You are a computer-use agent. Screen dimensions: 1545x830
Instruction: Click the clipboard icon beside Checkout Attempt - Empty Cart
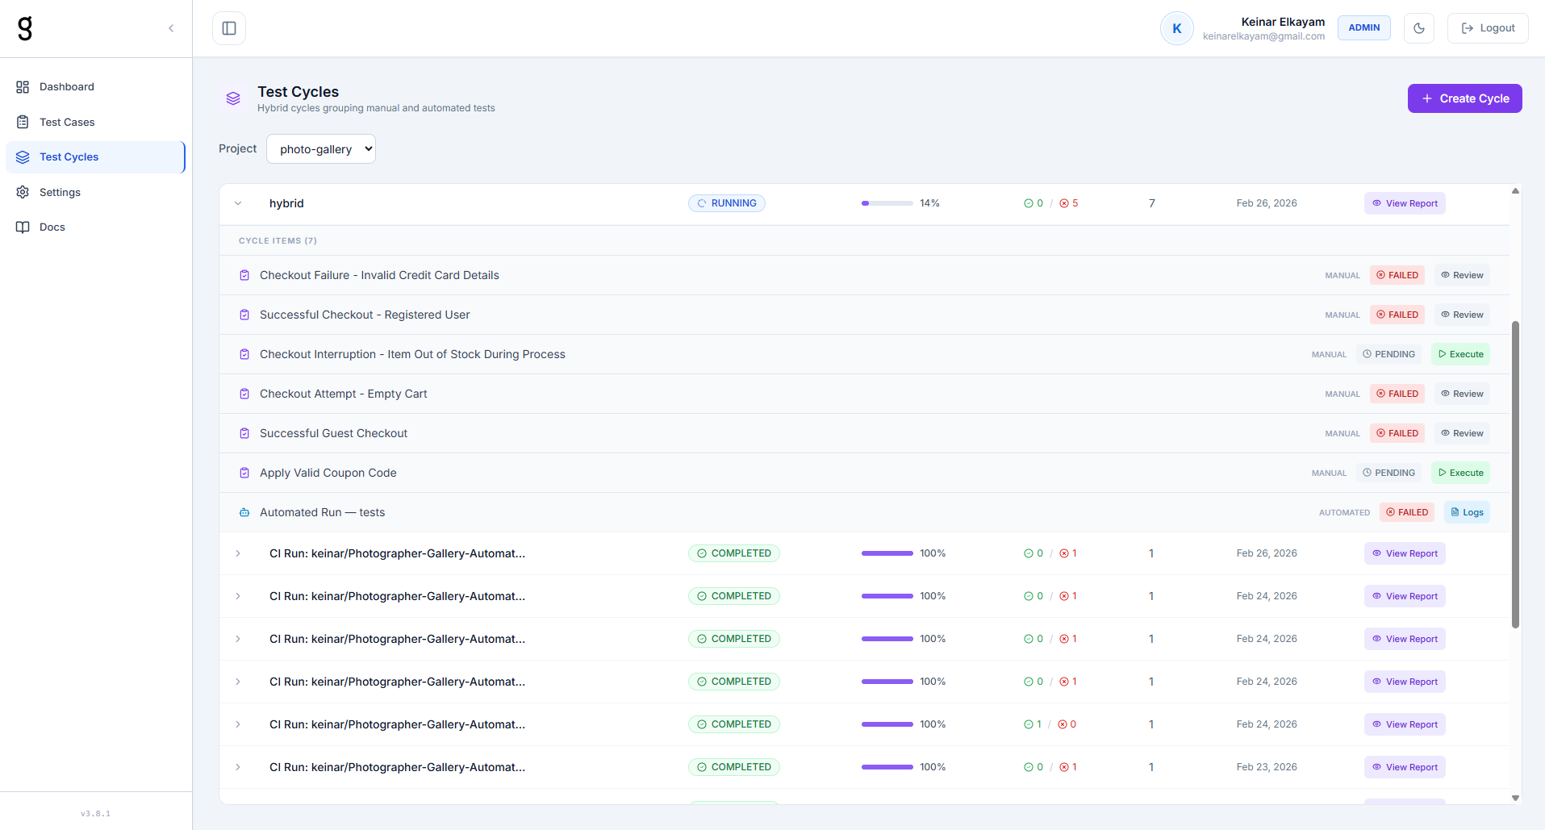[244, 394]
